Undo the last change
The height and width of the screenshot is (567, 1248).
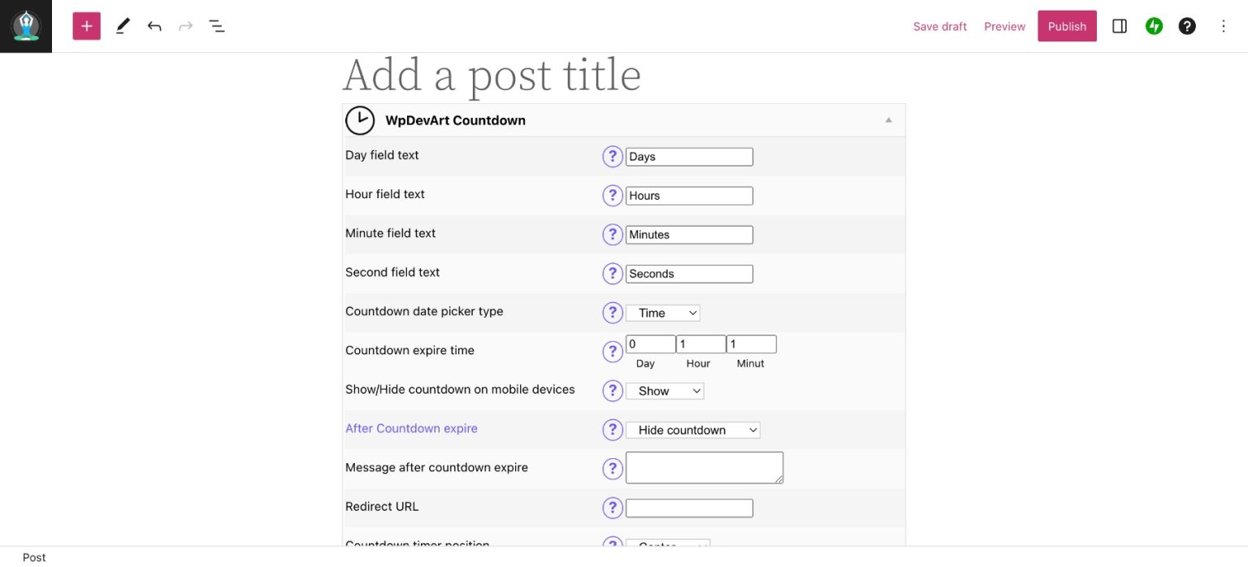click(x=154, y=25)
